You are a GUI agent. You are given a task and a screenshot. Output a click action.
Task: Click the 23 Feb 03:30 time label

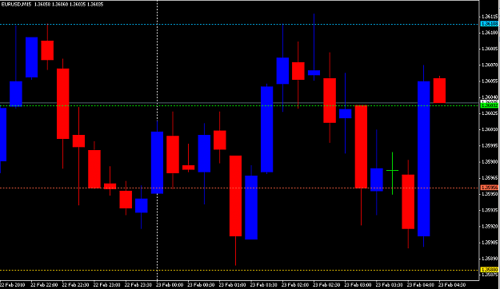390,284
